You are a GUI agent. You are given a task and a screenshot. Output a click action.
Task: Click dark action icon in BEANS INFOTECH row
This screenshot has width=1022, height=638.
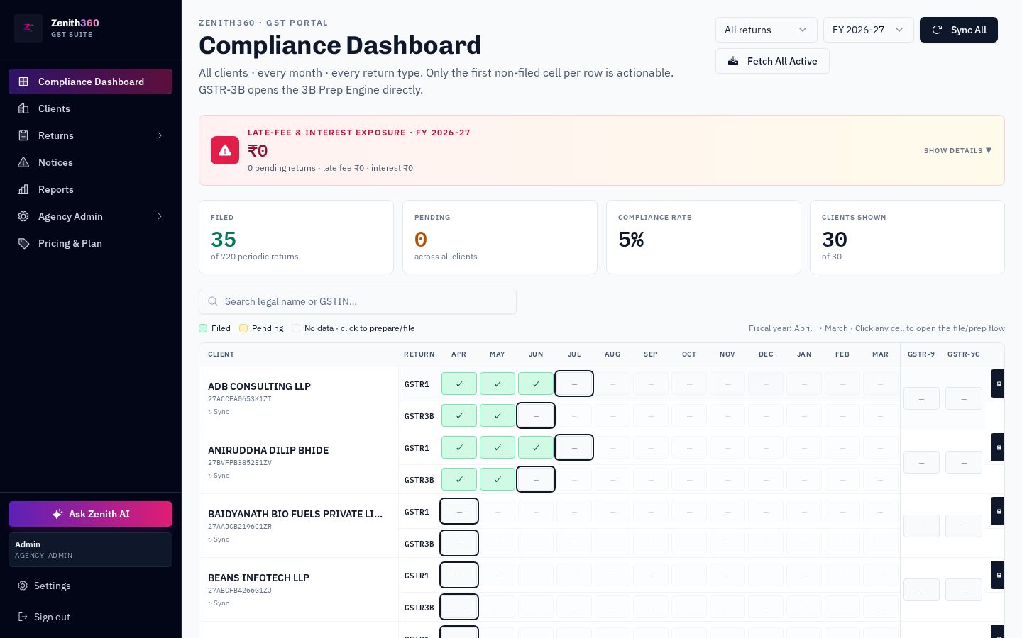[998, 575]
